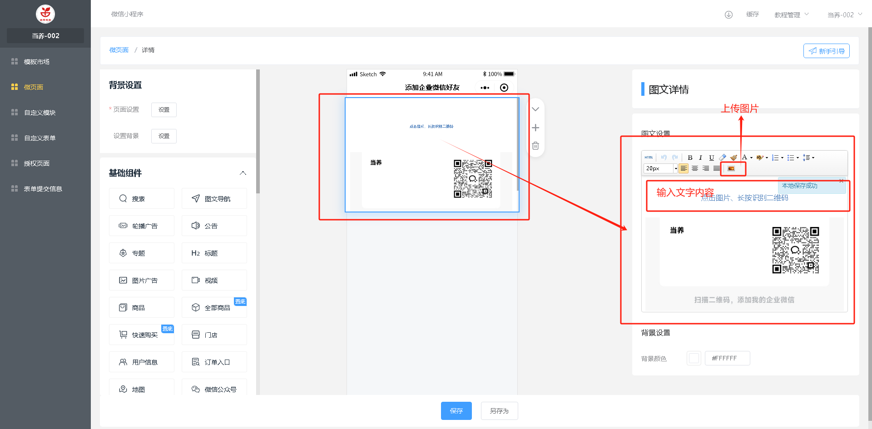Click the download icon in top bar
This screenshot has height=429, width=872.
tap(728, 15)
